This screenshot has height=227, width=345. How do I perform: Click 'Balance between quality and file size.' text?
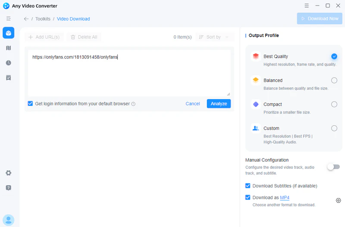click(296, 88)
